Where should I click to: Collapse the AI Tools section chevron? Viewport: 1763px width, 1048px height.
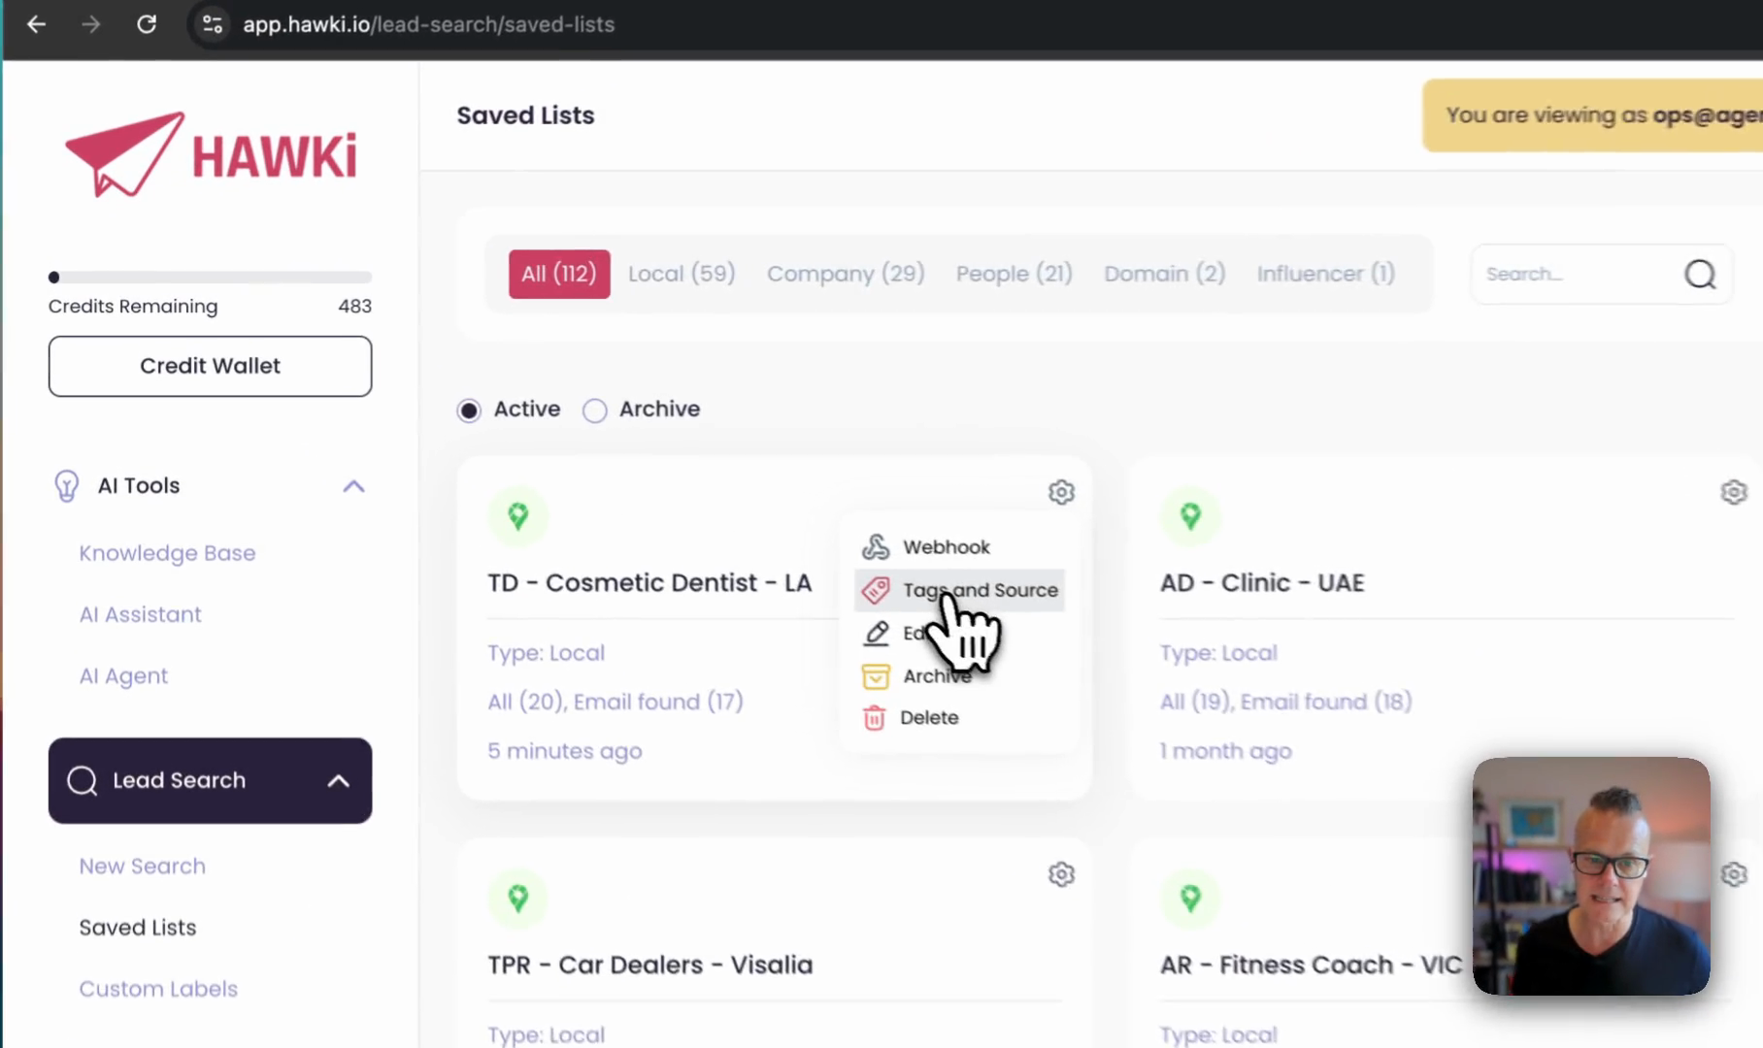pos(353,486)
